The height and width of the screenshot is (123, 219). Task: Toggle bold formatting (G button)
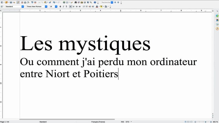click(x=60, y=6)
